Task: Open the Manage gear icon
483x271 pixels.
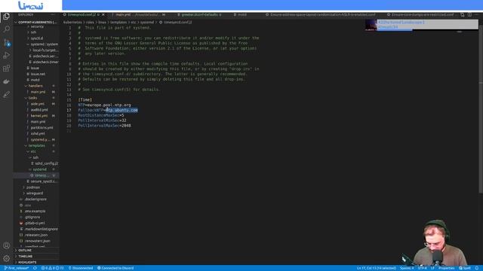Action: (6, 258)
